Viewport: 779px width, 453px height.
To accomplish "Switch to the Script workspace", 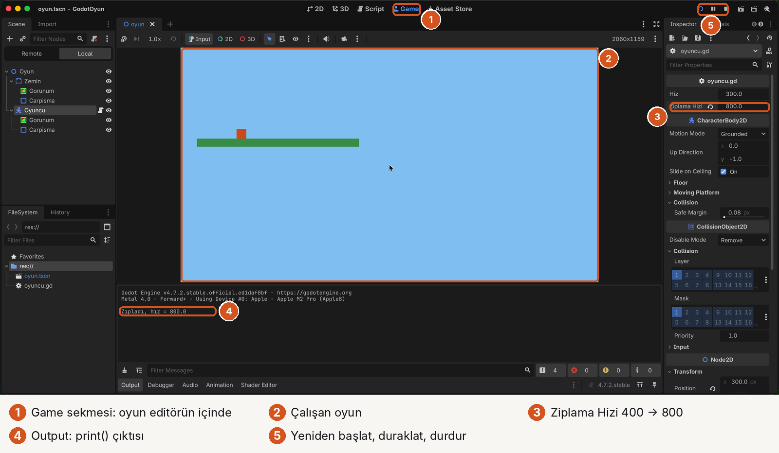I will tap(371, 9).
